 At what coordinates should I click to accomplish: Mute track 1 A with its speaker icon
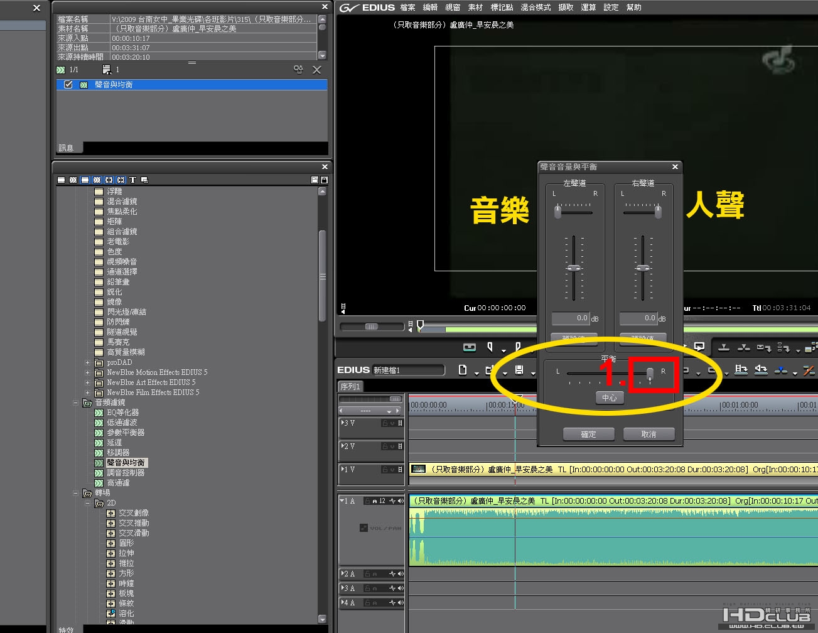[401, 501]
